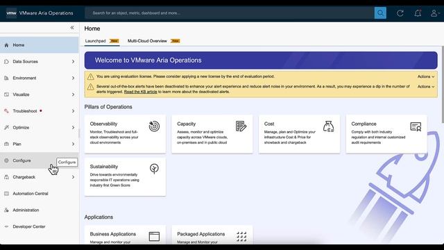
Task: Select Home in the sidebar
Action: click(39, 45)
